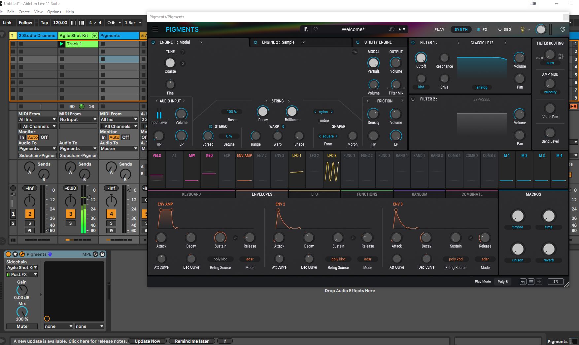Link ENV AMP sustain icon

click(235, 238)
